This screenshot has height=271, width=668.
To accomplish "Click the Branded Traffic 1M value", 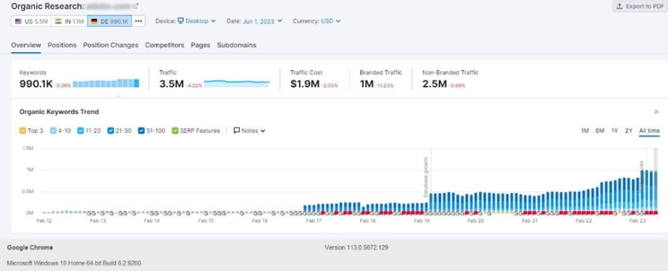I will click(367, 84).
